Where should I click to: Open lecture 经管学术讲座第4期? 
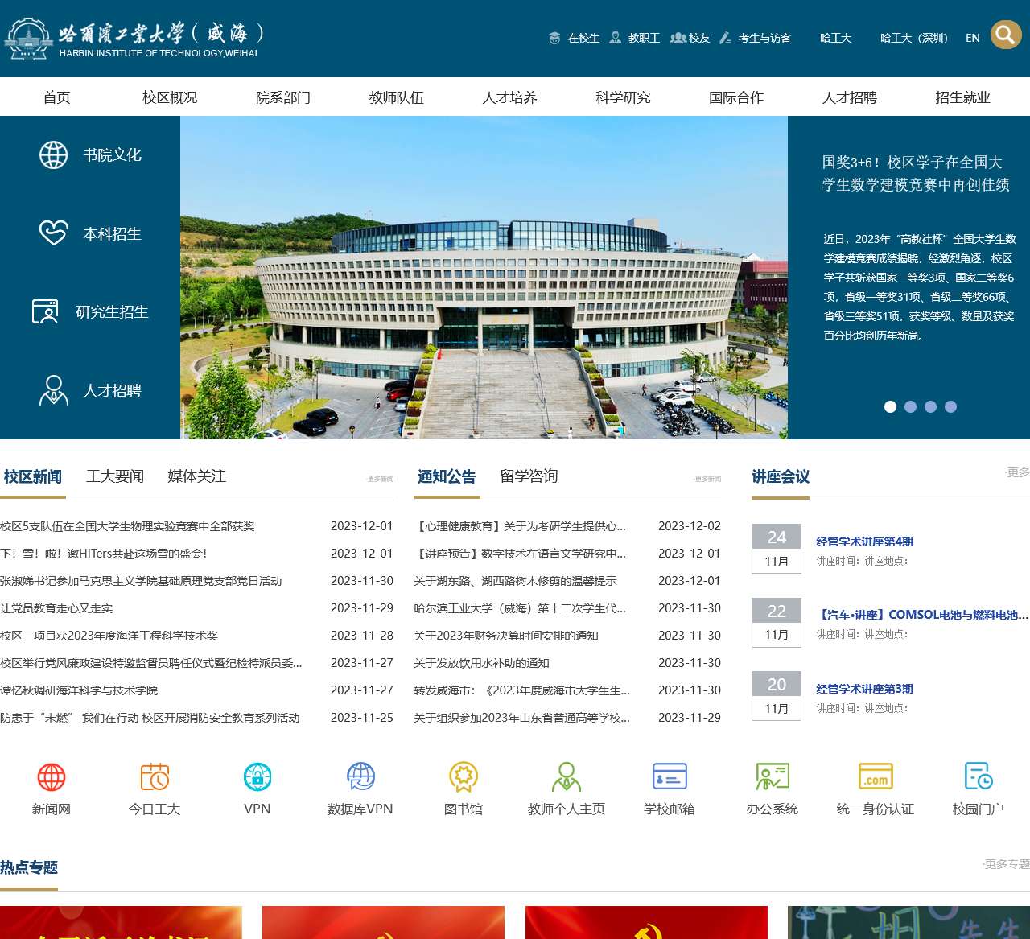tap(864, 542)
